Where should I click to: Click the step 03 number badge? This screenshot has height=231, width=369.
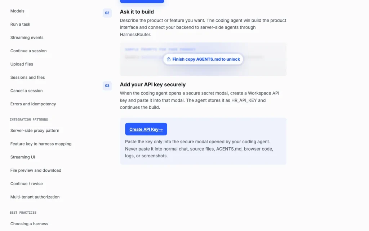pyautogui.click(x=107, y=86)
